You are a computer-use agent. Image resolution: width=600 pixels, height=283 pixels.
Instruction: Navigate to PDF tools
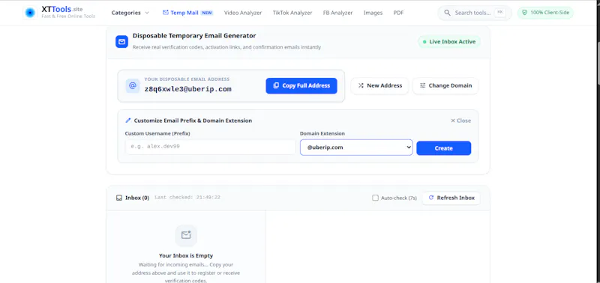pos(398,13)
